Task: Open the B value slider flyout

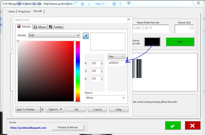Action: (x=102, y=79)
